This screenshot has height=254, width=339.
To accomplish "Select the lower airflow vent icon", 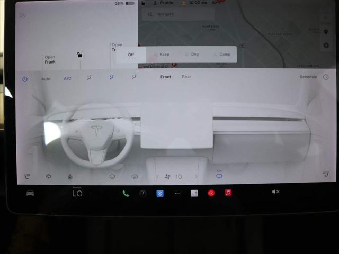I will 134,77.
